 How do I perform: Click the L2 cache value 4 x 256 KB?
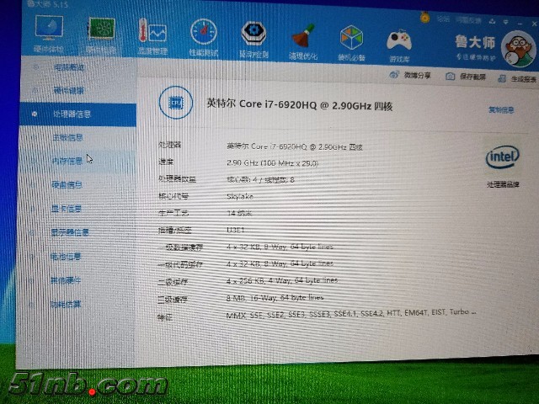[282, 280]
